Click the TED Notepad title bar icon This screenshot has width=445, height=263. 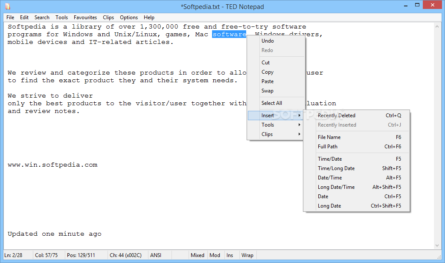pos(8,6)
